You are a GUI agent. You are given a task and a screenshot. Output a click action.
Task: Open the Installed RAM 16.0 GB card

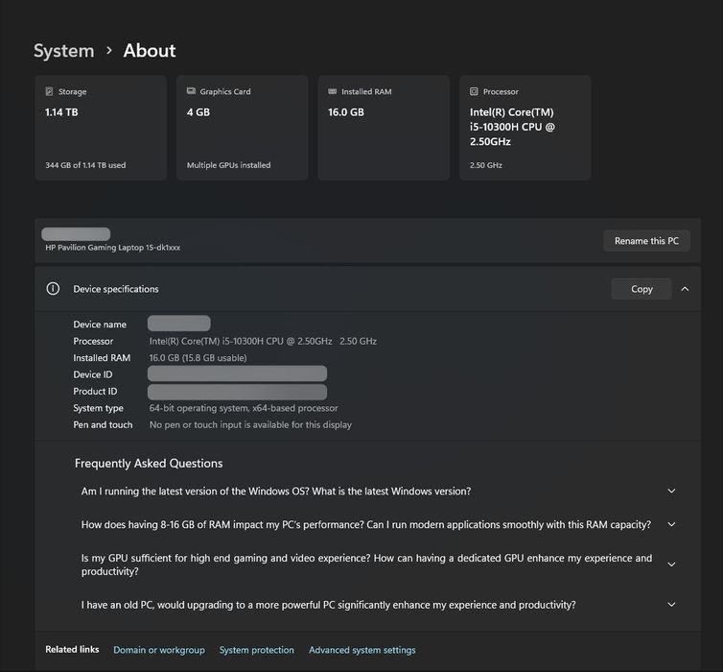(x=384, y=129)
